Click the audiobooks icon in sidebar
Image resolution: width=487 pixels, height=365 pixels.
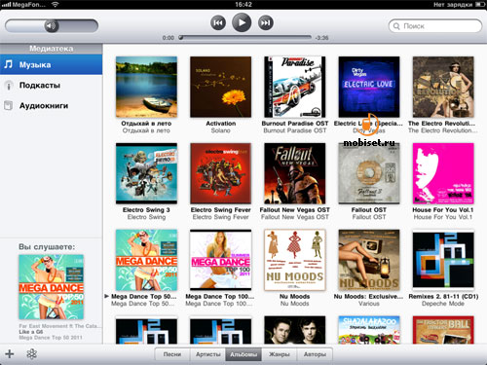point(8,106)
